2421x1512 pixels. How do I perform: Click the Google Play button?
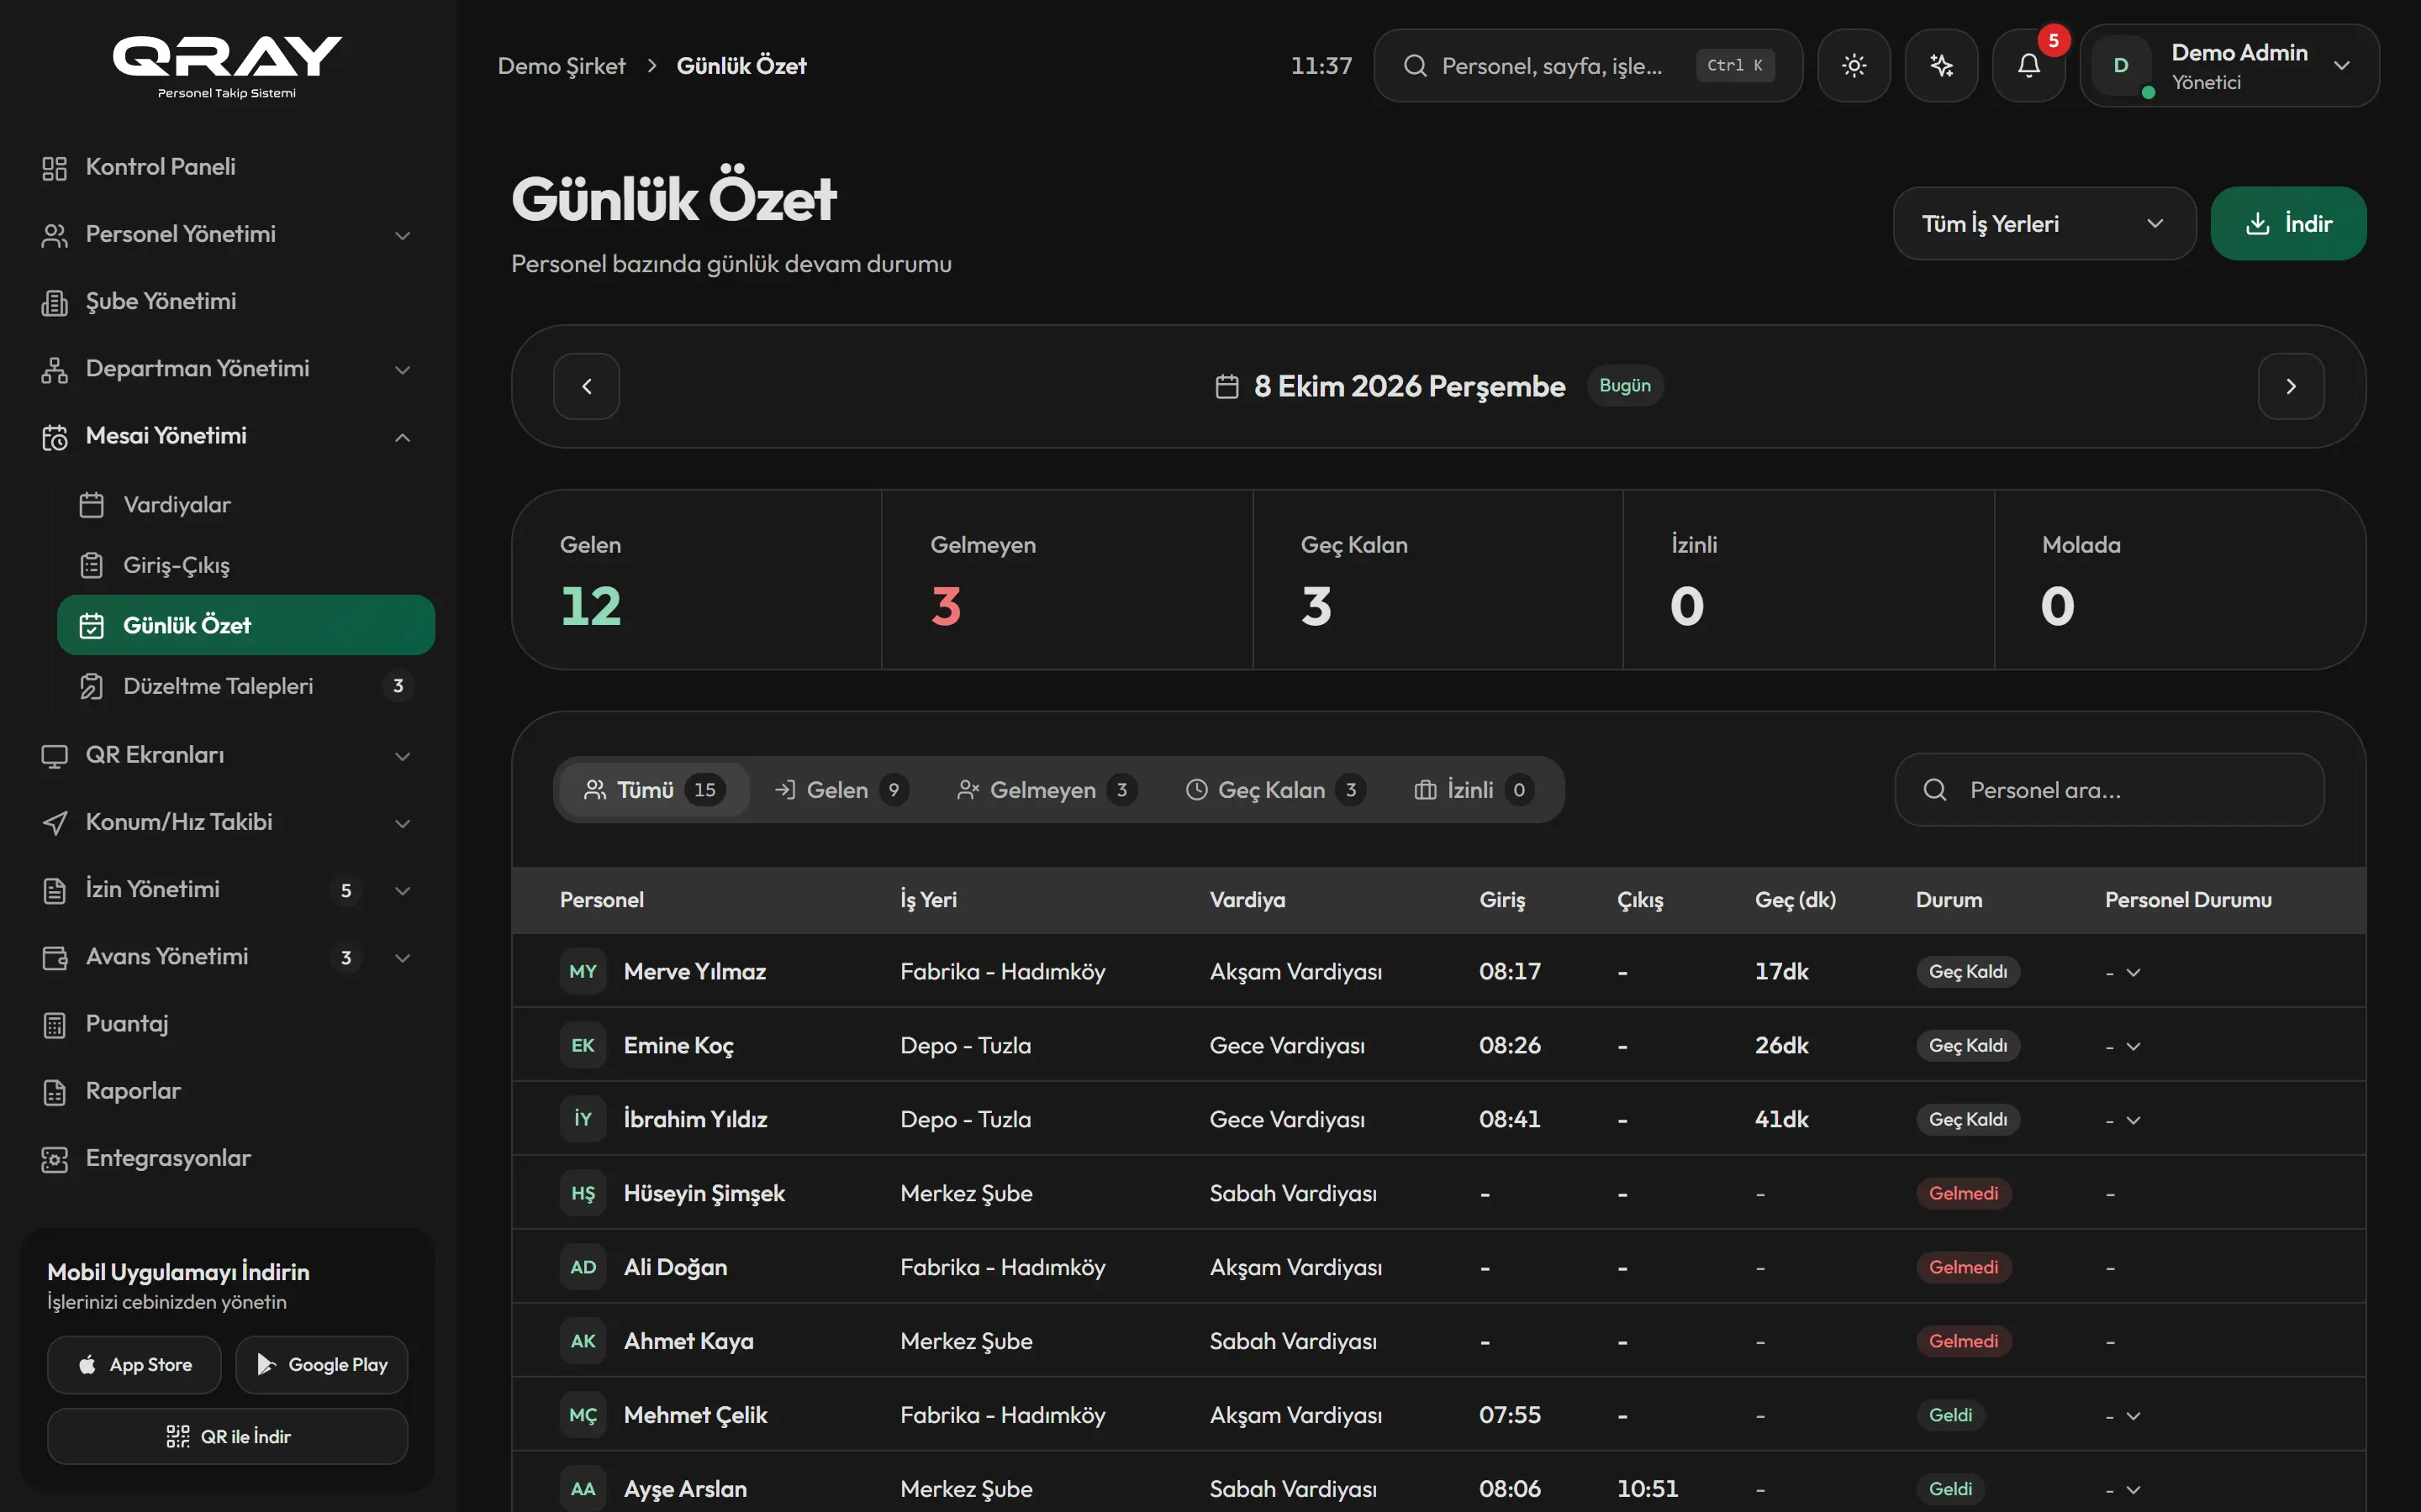(x=321, y=1365)
